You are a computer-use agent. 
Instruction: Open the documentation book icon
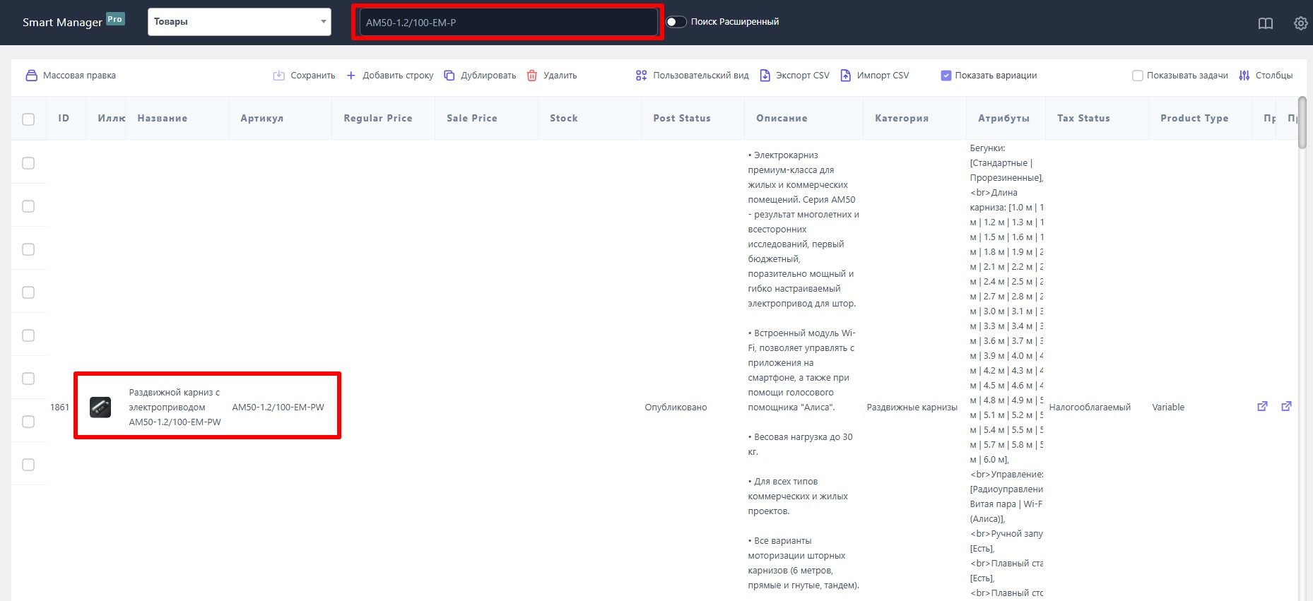click(1266, 23)
